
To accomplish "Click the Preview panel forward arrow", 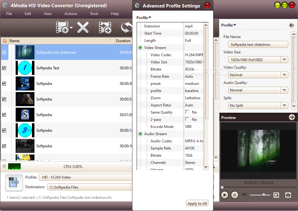I will point(292,117).
